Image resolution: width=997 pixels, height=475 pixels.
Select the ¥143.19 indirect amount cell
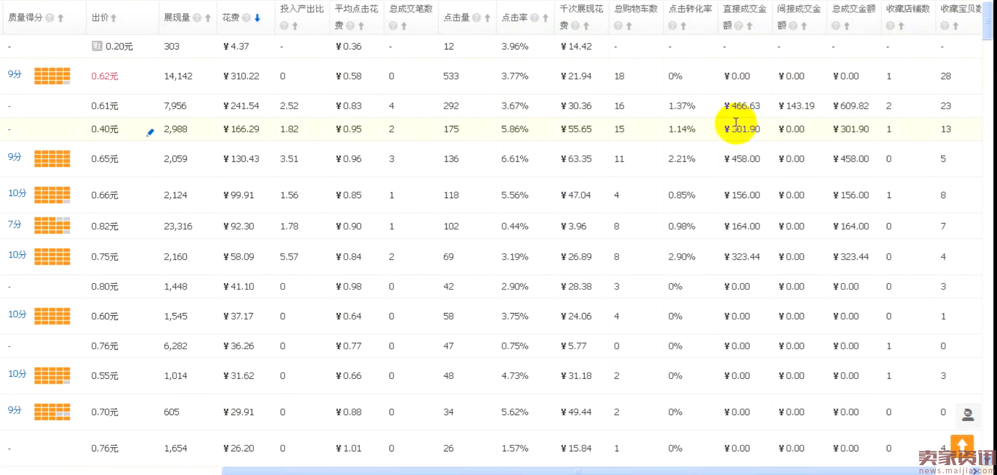click(797, 106)
